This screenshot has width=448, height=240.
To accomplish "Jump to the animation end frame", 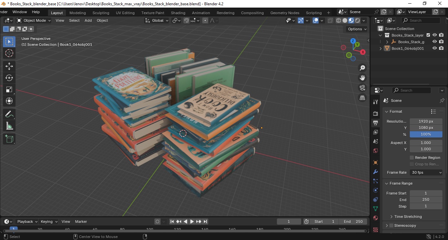I will point(205,222).
